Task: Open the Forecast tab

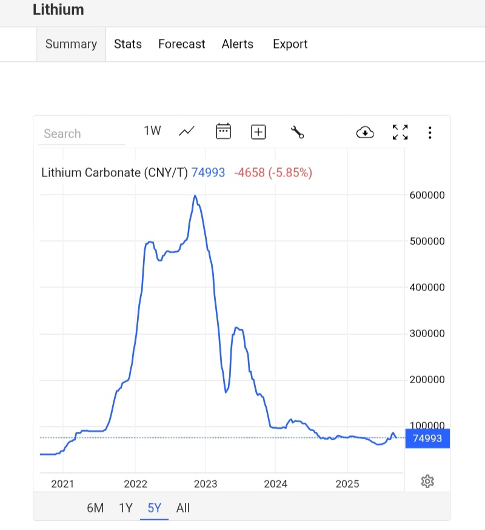Action: pos(182,44)
